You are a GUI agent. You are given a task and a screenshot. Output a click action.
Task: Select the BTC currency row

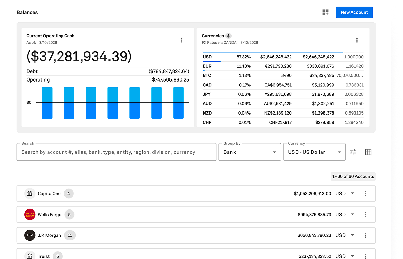(x=283, y=76)
